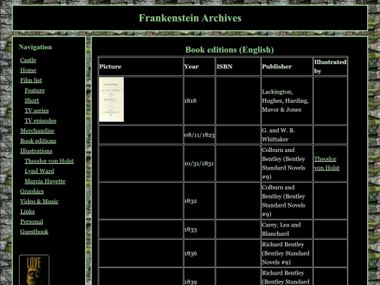Visit the Graphics link
This screenshot has height=285, width=380.
[x=32, y=191]
